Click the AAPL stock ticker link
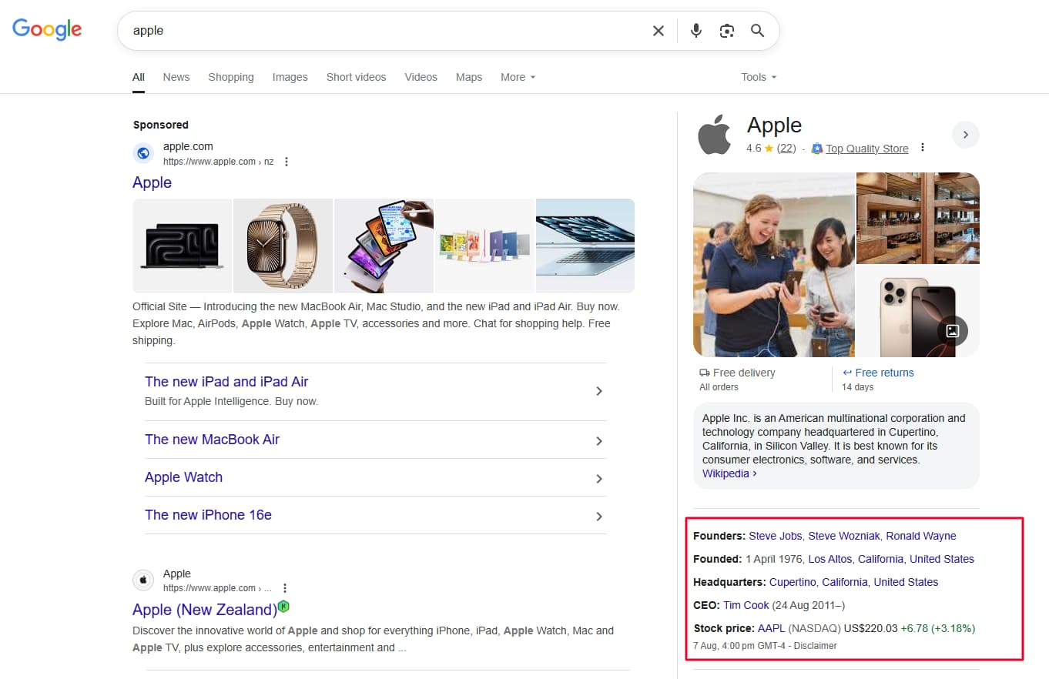 tap(771, 628)
